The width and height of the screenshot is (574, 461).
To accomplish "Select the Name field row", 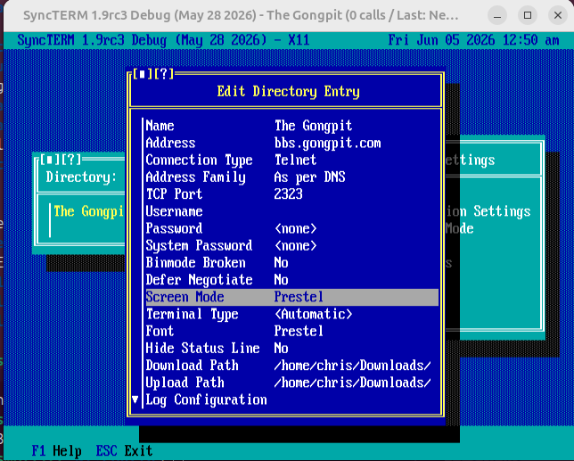I will [x=291, y=126].
